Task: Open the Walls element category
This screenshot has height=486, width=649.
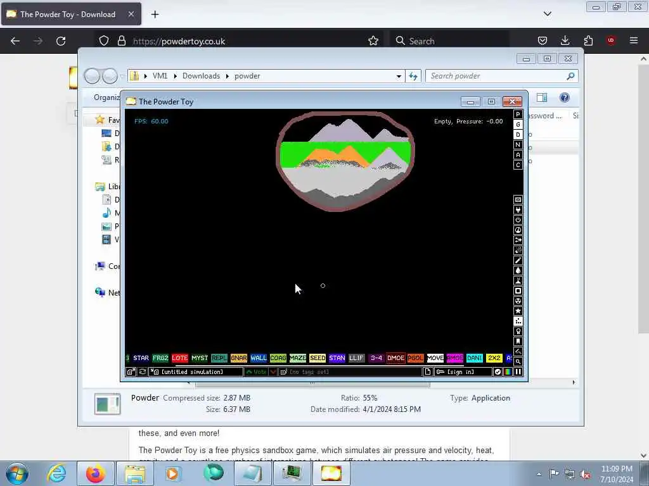Action: pos(518,199)
